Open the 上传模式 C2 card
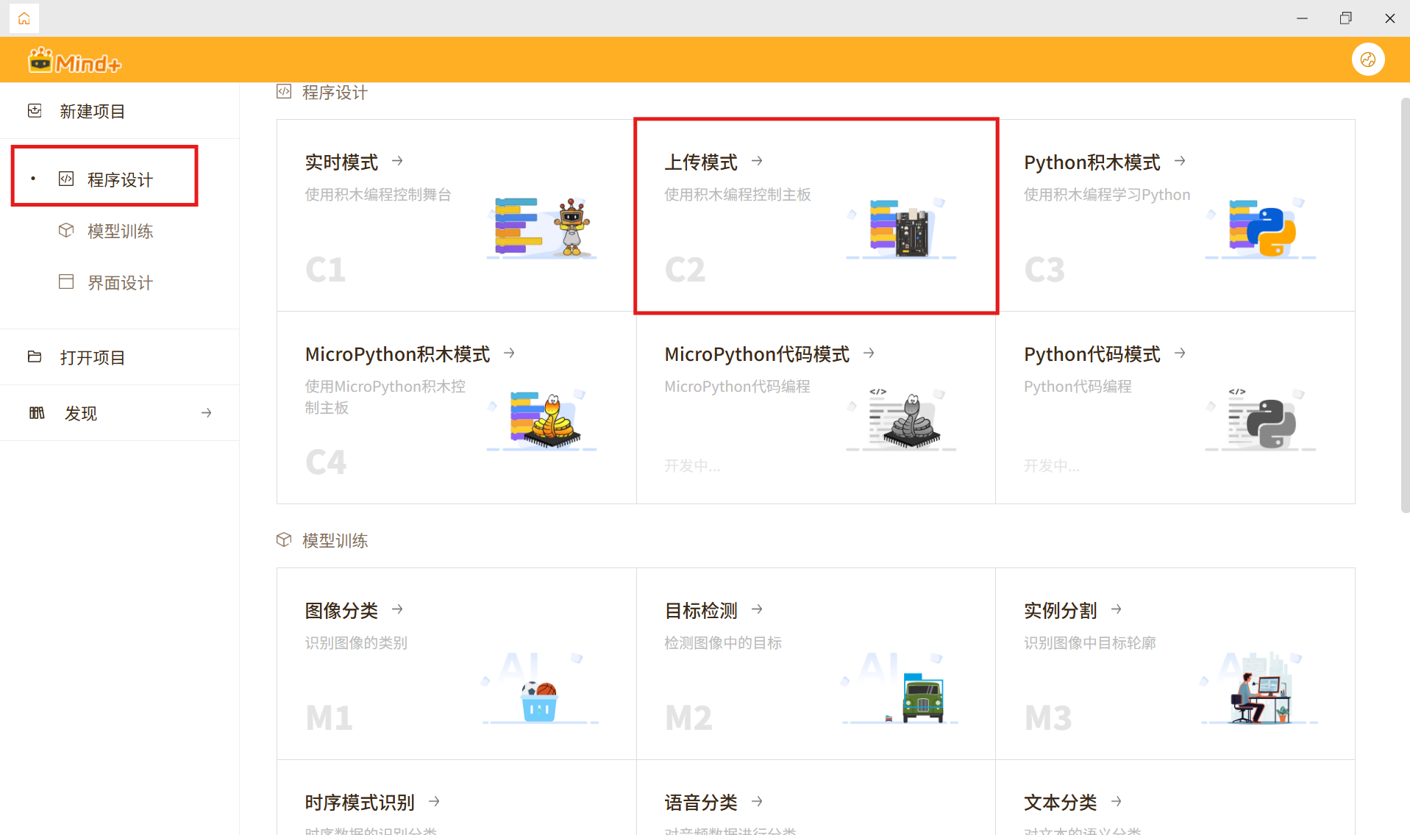 pyautogui.click(x=815, y=215)
